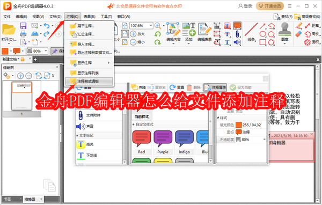Open the 视图(V) menu
The image size is (322, 205).
click(38, 17)
